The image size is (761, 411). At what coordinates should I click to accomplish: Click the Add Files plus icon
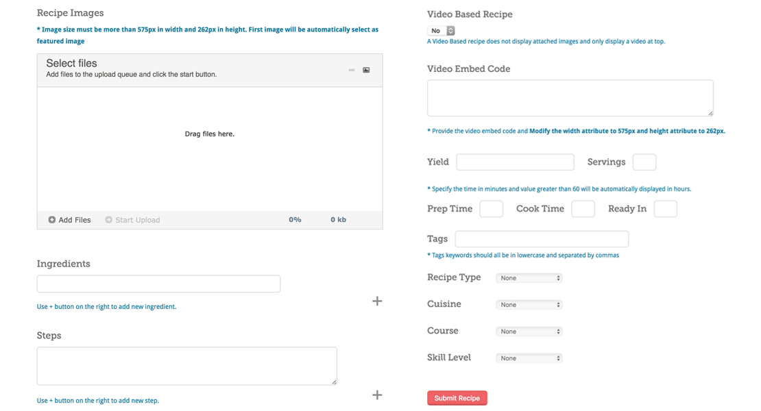click(52, 220)
